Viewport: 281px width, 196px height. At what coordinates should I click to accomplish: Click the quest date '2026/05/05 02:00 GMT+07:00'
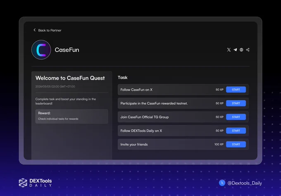[x=55, y=87]
